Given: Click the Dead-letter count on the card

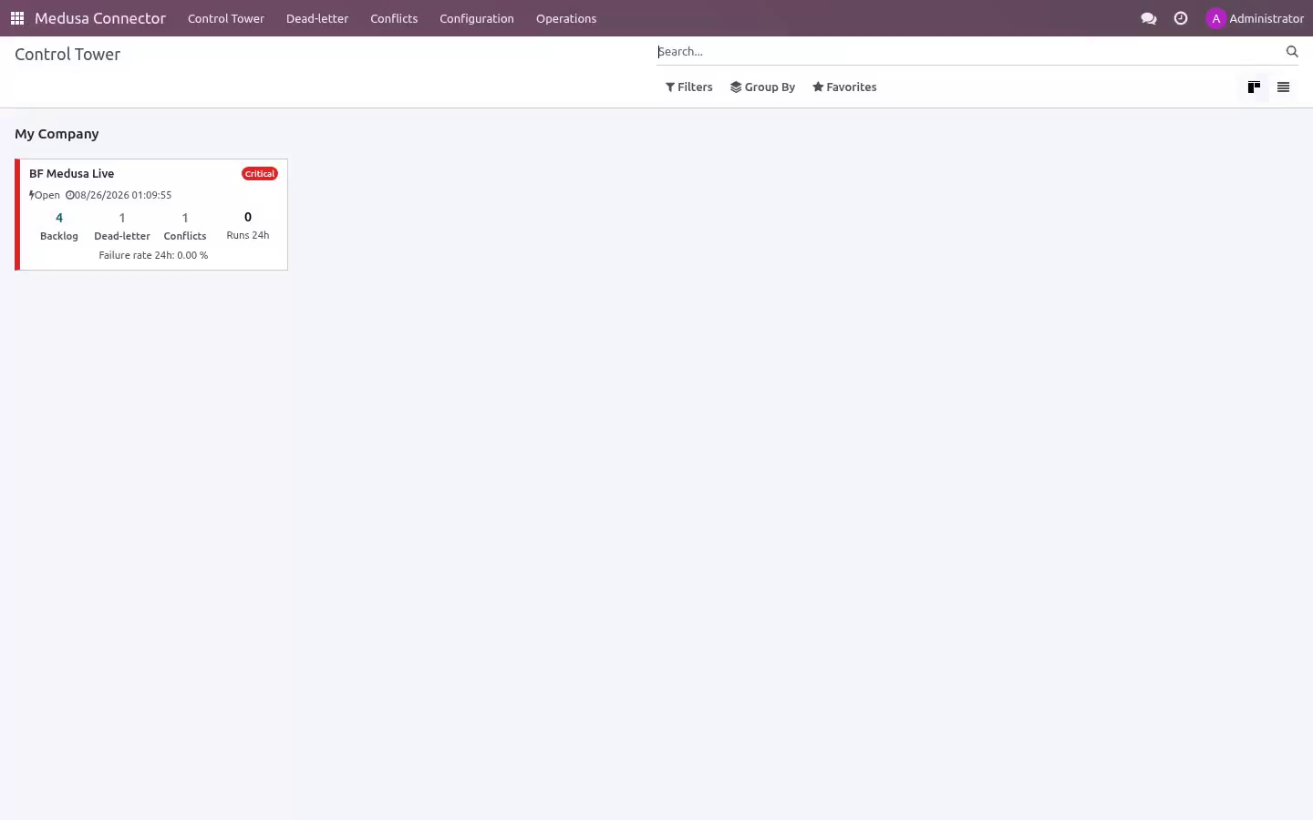Looking at the screenshot, I should tap(122, 218).
